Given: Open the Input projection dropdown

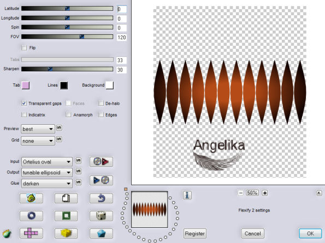Looking at the screenshot, I should 47,162.
